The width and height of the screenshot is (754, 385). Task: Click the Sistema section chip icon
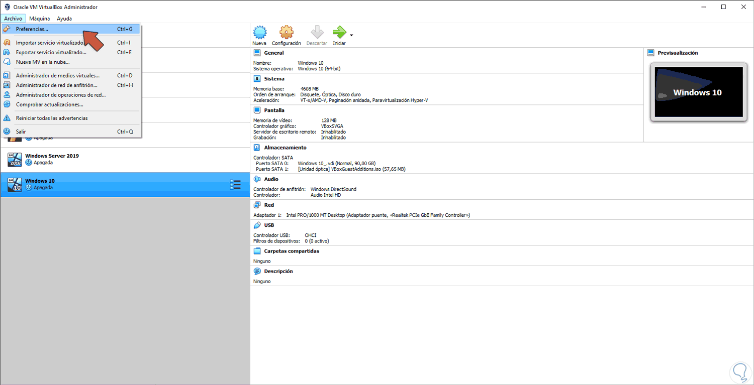click(257, 79)
